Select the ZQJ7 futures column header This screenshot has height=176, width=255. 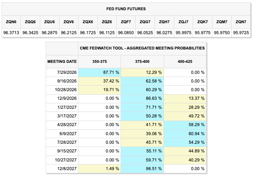point(183,22)
